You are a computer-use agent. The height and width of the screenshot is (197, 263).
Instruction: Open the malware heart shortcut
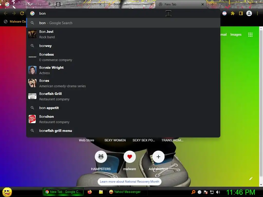coord(129,157)
